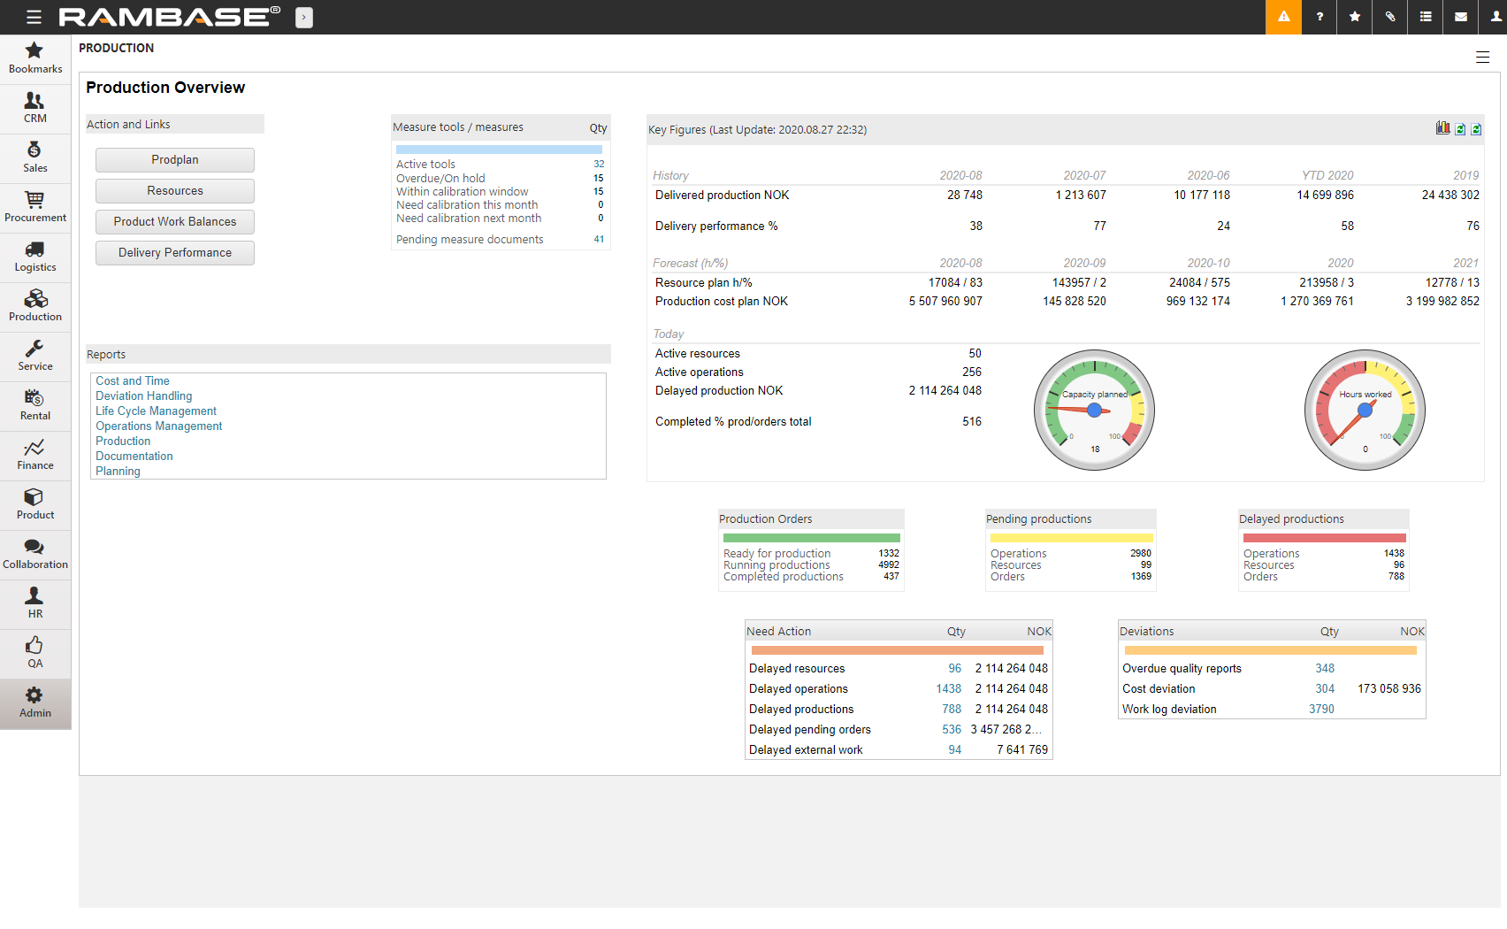Open notifications via the orange alert icon
This screenshot has height=929, width=1507.
[x=1283, y=17]
